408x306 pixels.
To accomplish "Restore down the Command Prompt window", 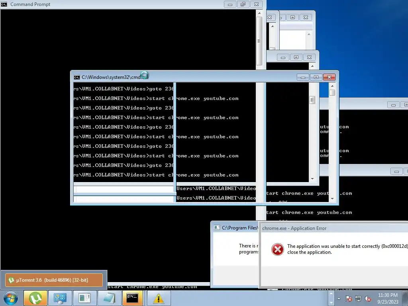I will [x=243, y=4].
